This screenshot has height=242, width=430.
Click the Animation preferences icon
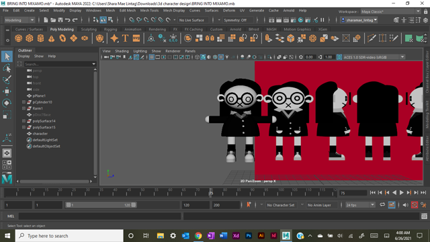(424, 205)
